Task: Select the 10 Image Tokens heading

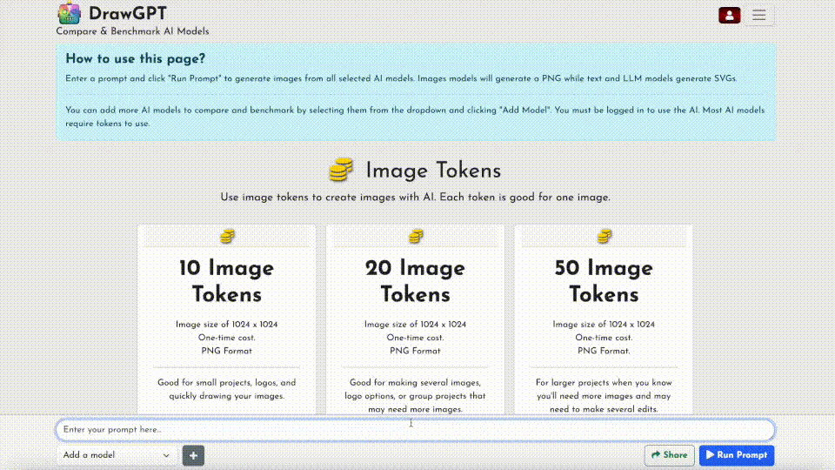Action: point(227,280)
